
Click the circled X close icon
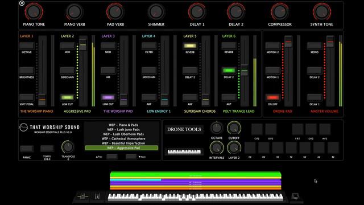coord(22,3)
